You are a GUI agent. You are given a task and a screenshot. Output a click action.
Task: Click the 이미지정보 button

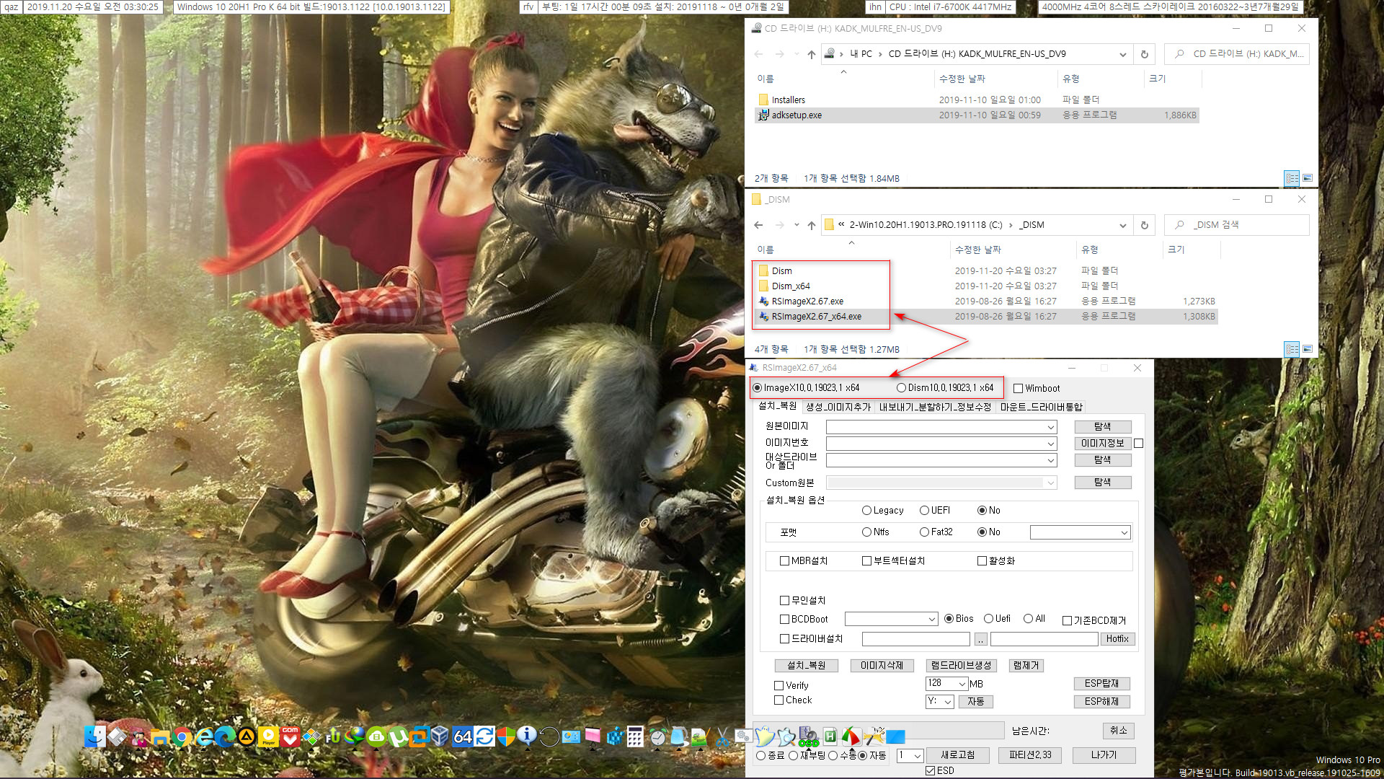[1102, 444]
